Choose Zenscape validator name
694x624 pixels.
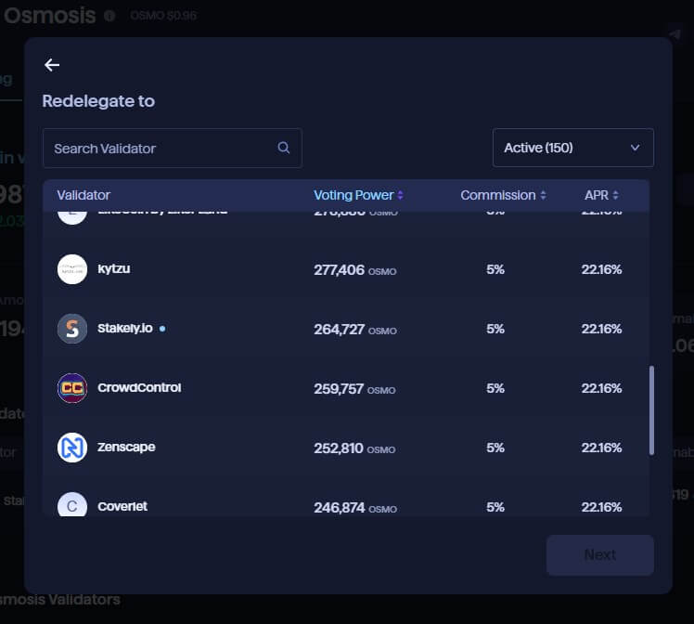click(126, 447)
